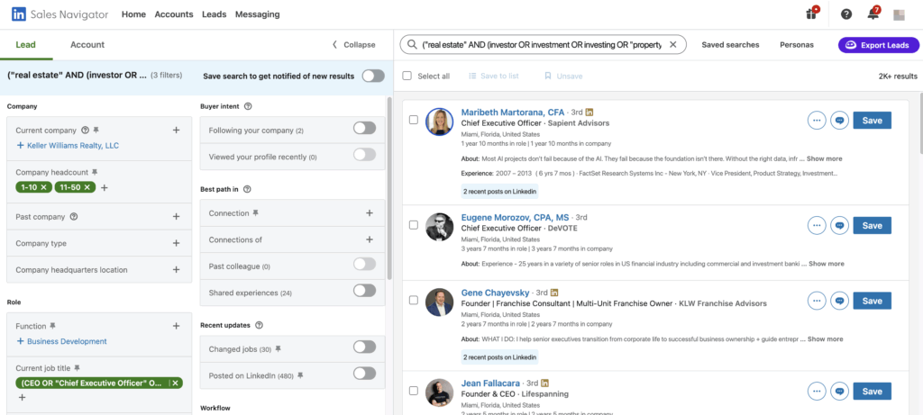Screen dimensions: 923x415
Task: Expand Company headquarters location filter
Action: pos(176,270)
